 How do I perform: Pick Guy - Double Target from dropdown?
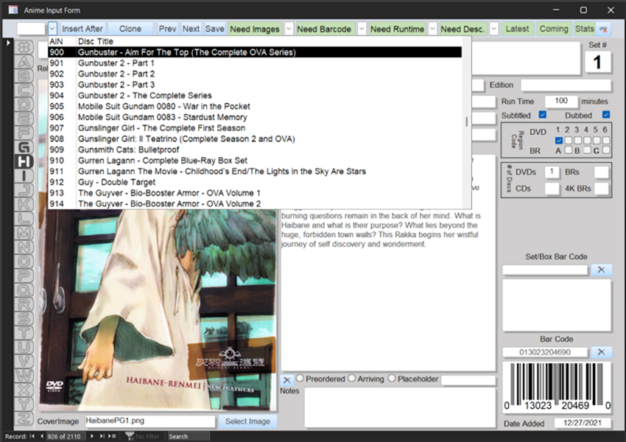point(255,182)
